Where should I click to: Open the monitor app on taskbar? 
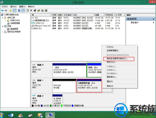tap(11, 115)
